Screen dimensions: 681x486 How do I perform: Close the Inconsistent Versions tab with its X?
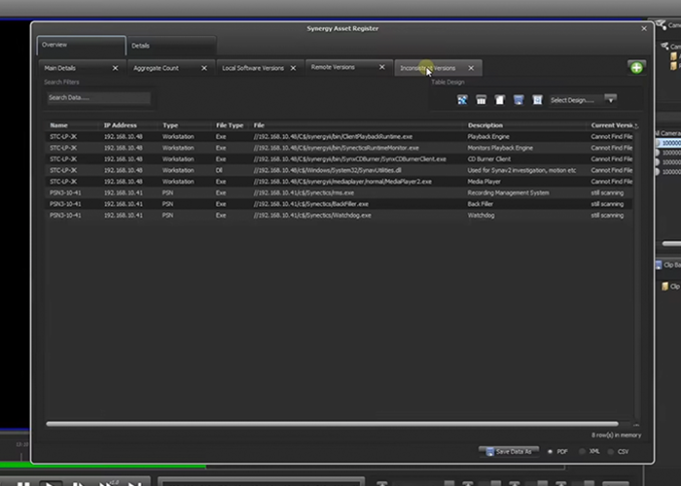point(471,68)
